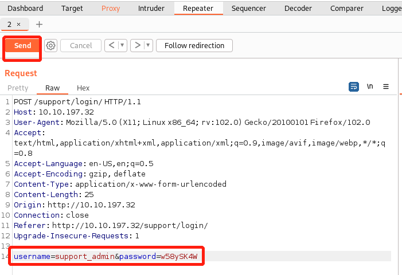Image resolution: width=402 pixels, height=275 pixels.
Task: Select the Raw view tab
Action: point(52,88)
